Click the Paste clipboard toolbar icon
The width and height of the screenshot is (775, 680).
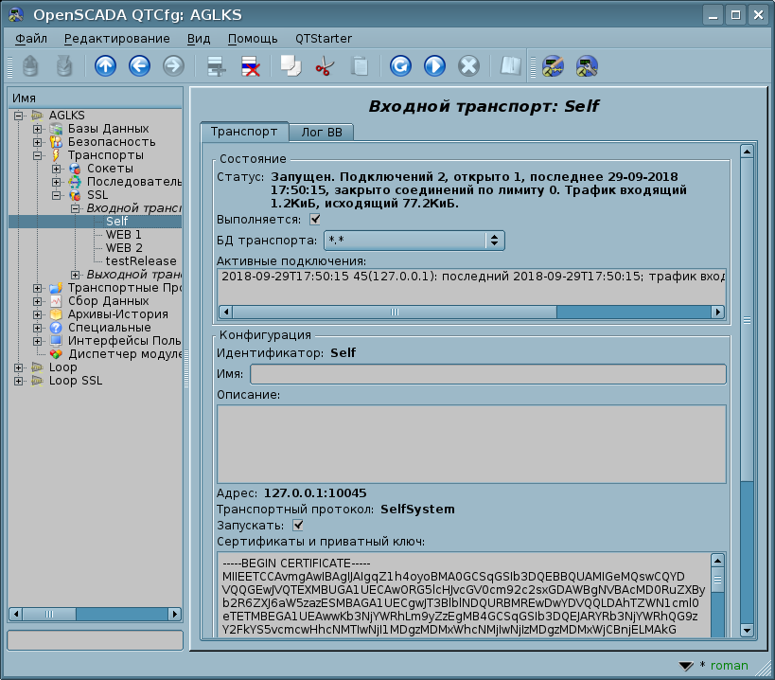tap(360, 65)
